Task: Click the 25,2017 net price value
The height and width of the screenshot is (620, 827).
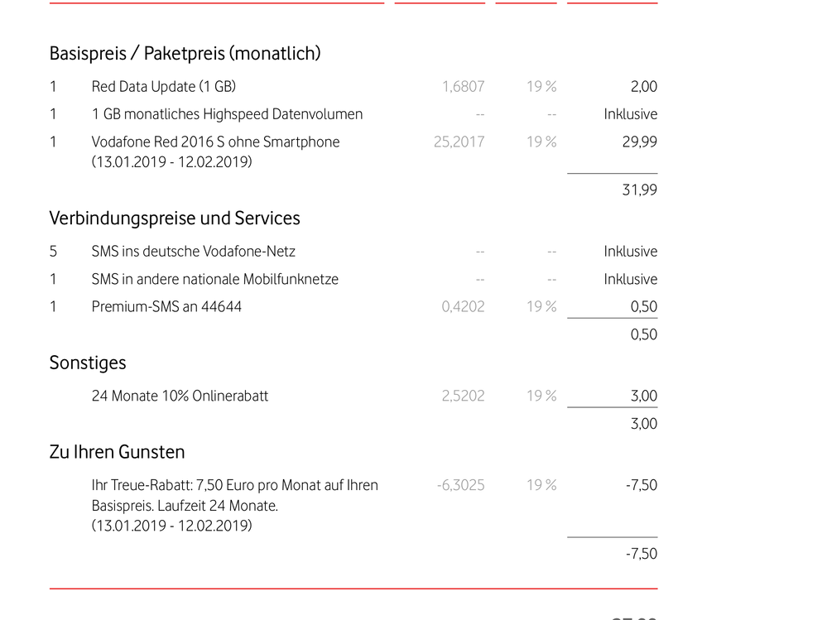Action: pos(459,142)
